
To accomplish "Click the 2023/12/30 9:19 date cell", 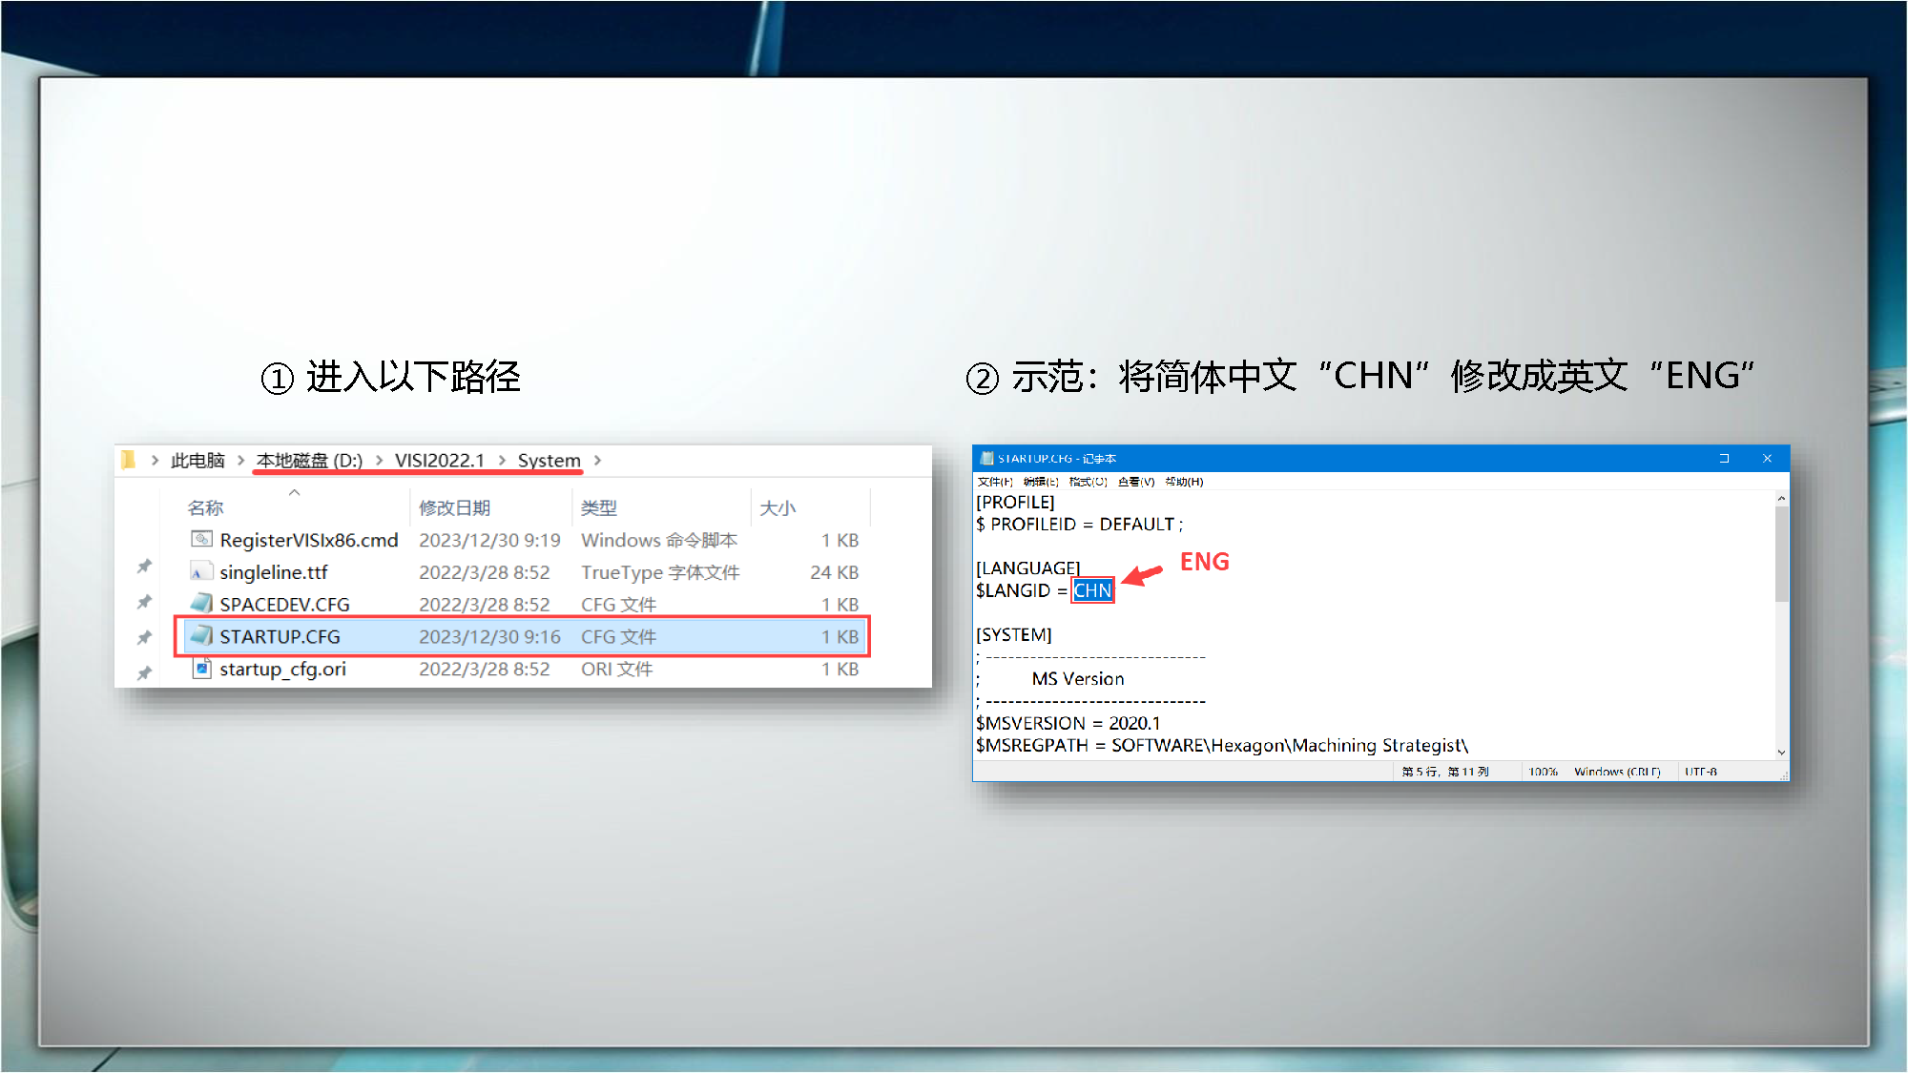I will coord(489,540).
